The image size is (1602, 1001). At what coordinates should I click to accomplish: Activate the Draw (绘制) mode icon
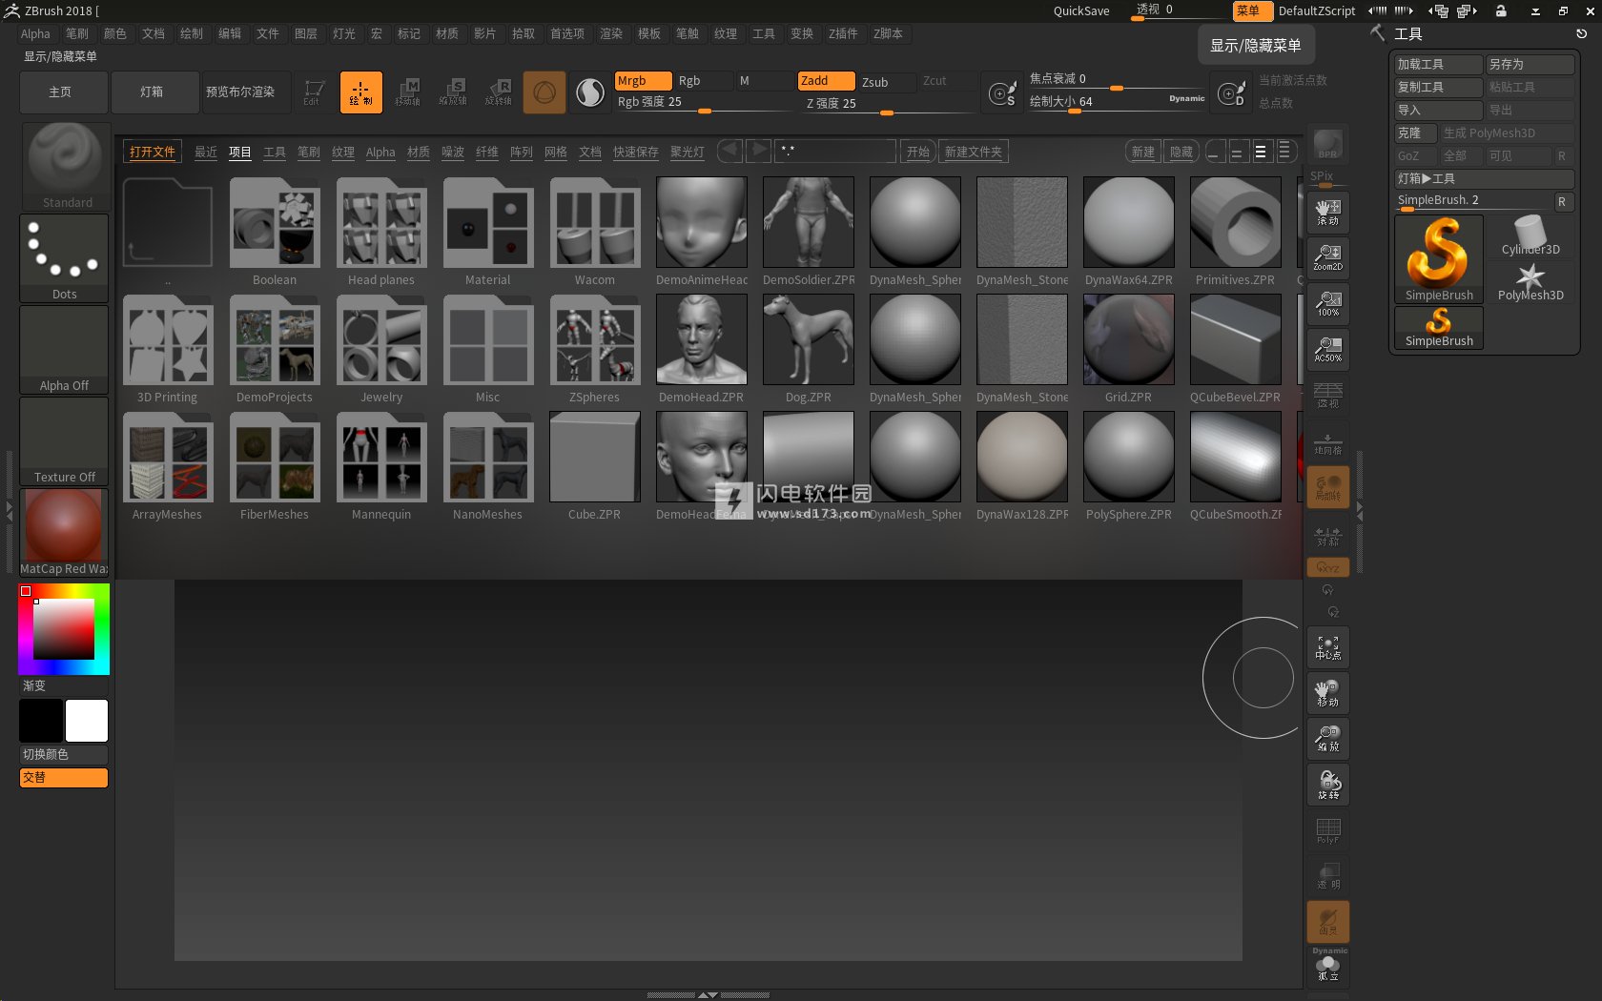(361, 92)
